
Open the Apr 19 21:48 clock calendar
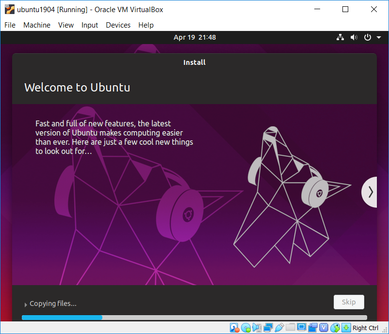click(195, 37)
